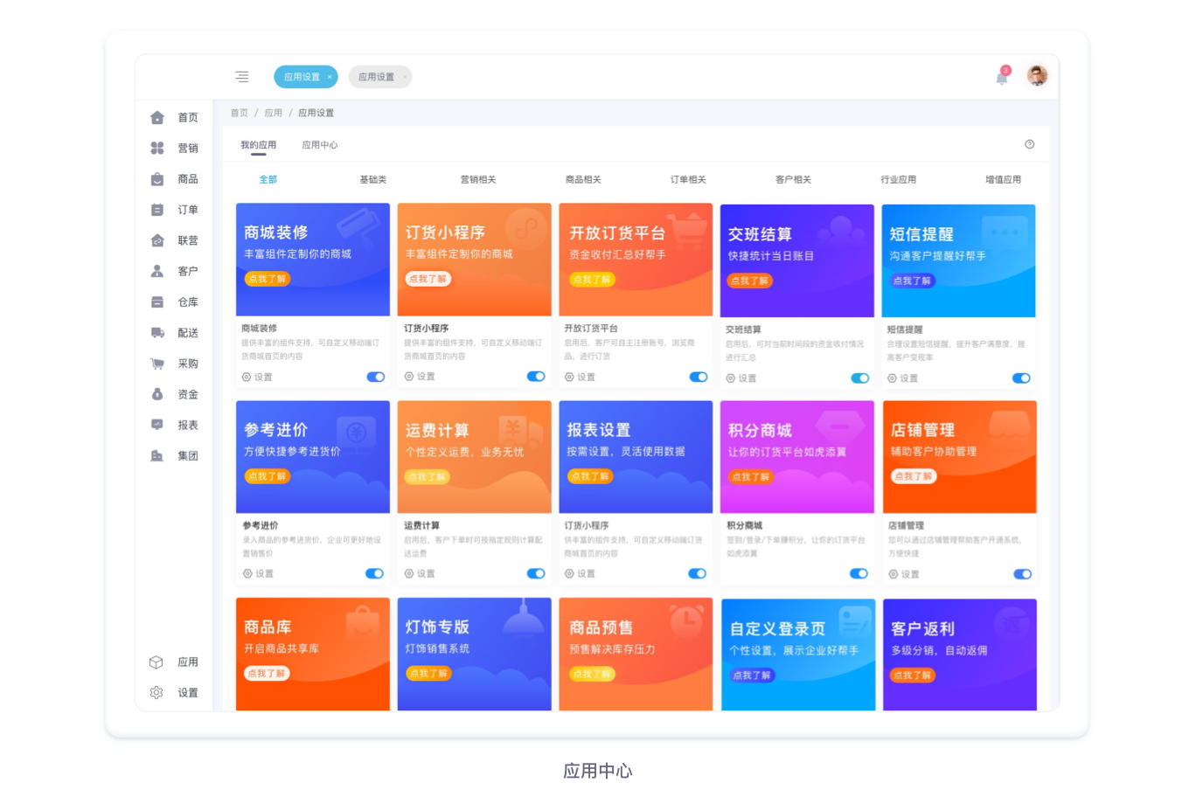Viewport: 1196px width, 804px height.
Task: Click the 采购 shopping cart icon
Action: coord(157,364)
